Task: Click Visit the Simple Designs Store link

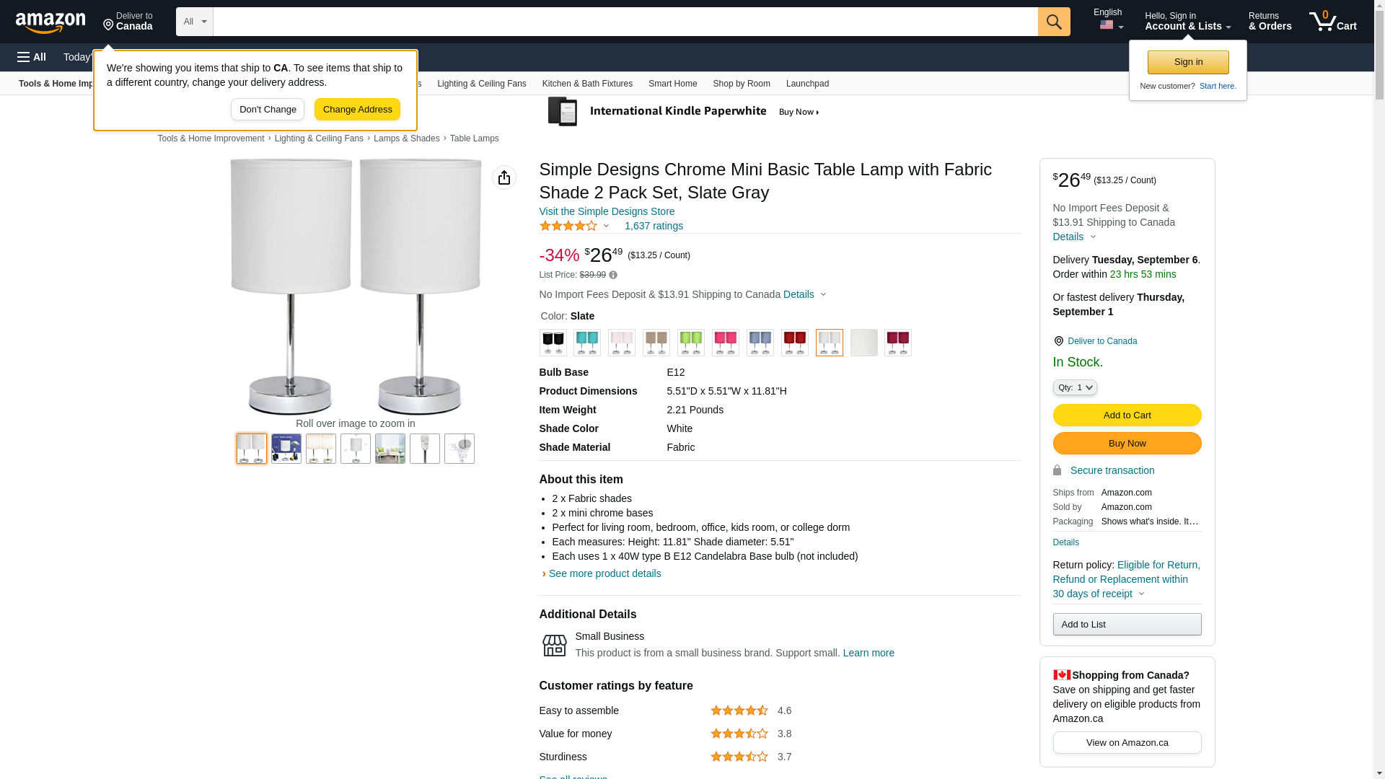Action: click(607, 211)
